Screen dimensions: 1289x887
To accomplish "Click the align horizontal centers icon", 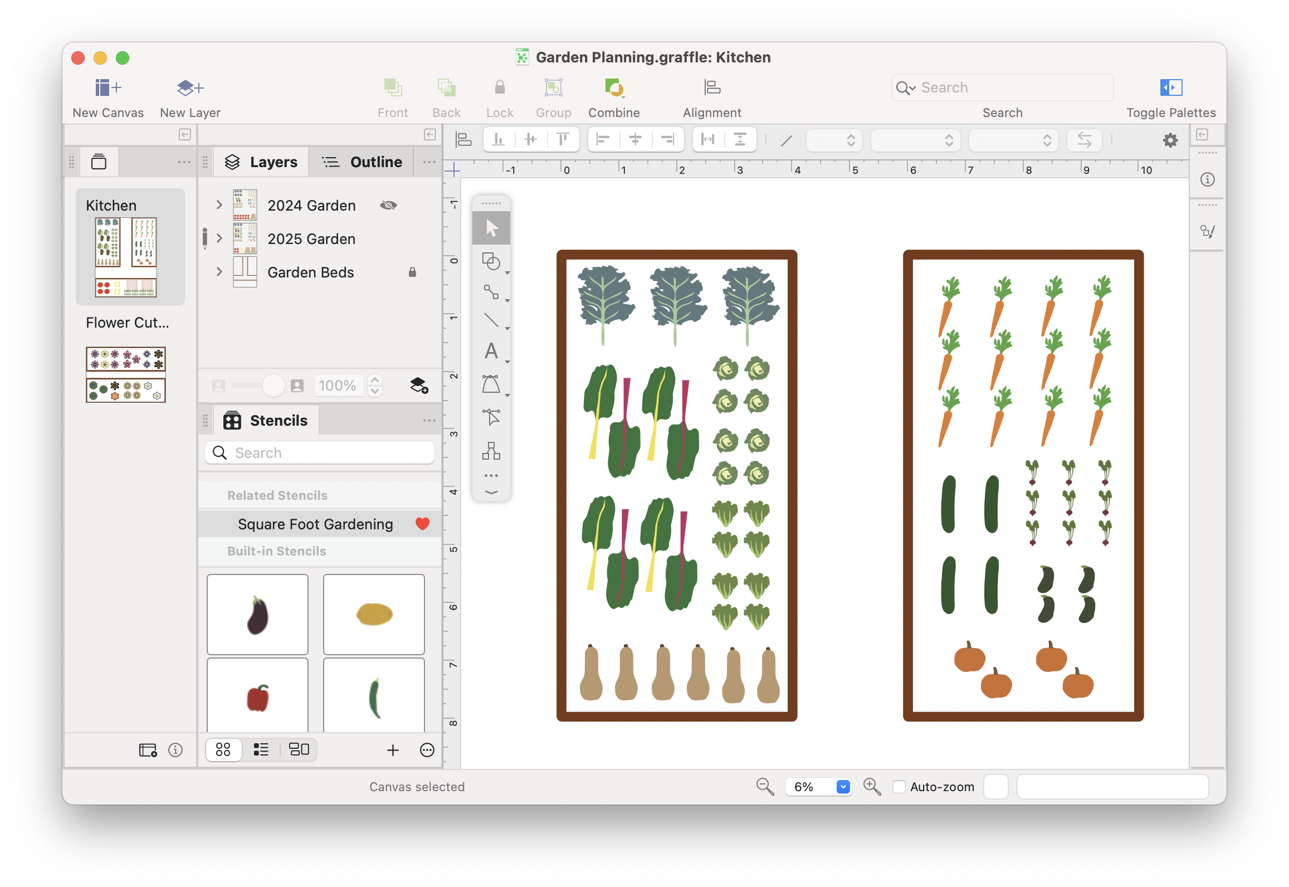I will (636, 139).
